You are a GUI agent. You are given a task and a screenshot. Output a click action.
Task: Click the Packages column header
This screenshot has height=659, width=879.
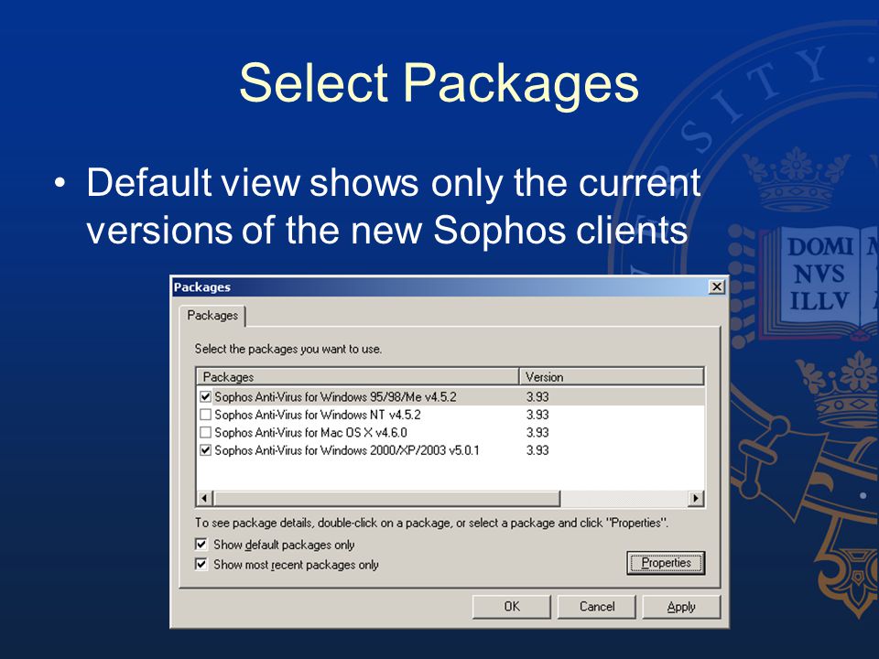[358, 376]
